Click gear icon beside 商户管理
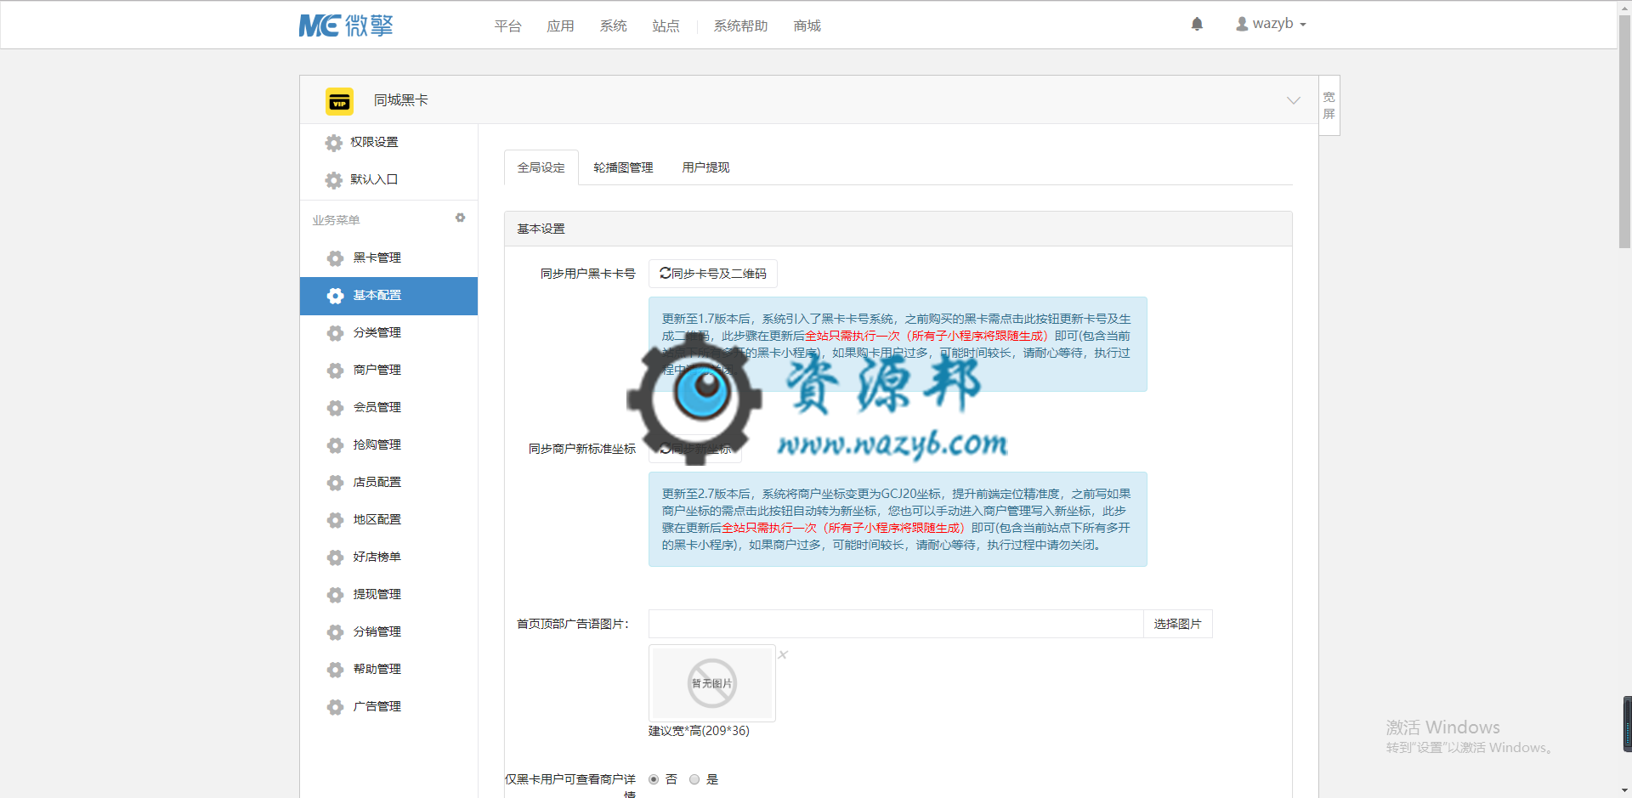Viewport: 1632px width, 798px height. 336,371
